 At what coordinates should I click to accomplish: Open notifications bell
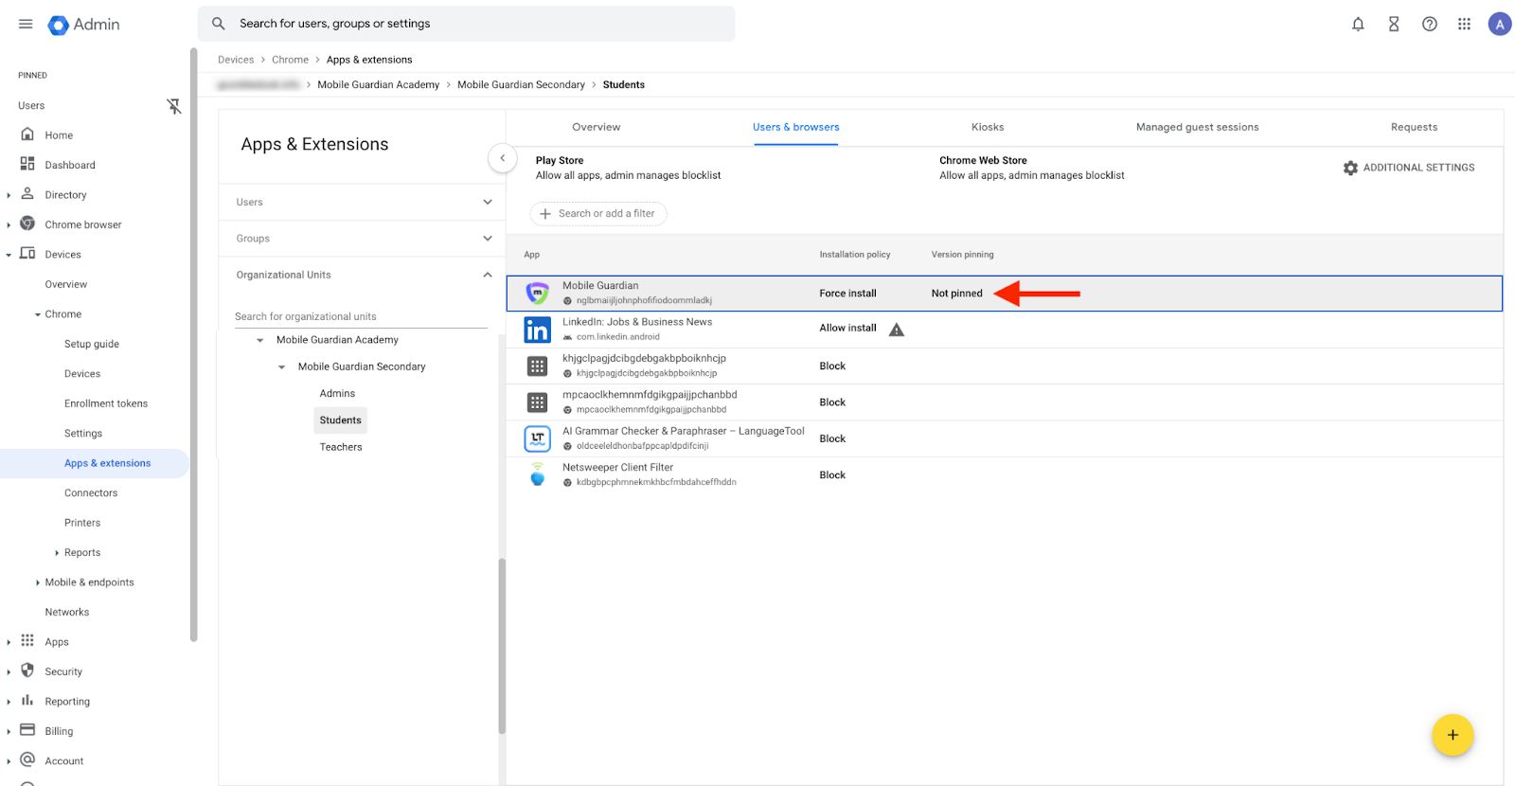[x=1358, y=25]
